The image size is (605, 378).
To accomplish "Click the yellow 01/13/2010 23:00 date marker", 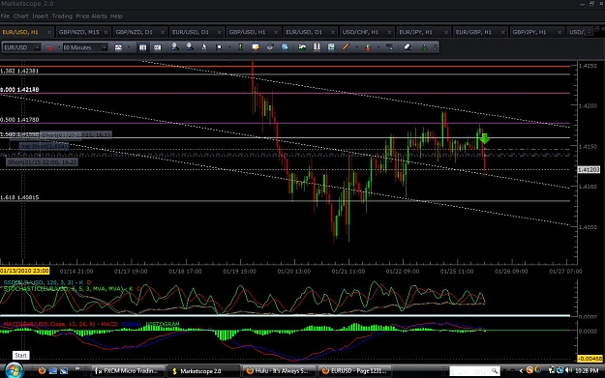I will (25, 271).
